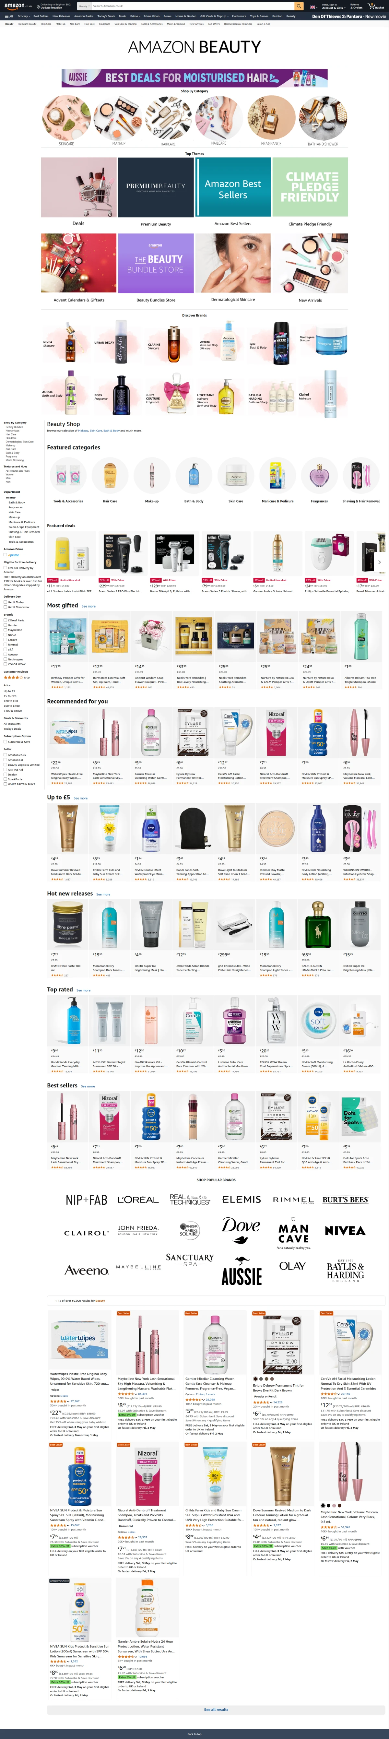
Task: Select black colour swatch on Maybelline mascara
Action: 323,1506
